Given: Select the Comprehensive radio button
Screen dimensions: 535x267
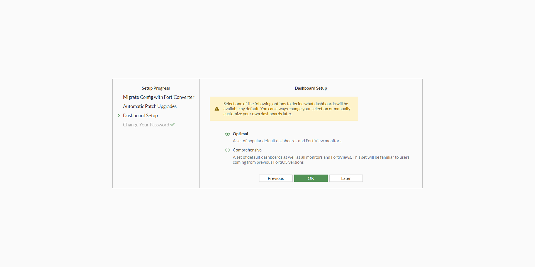Looking at the screenshot, I should [x=228, y=150].
